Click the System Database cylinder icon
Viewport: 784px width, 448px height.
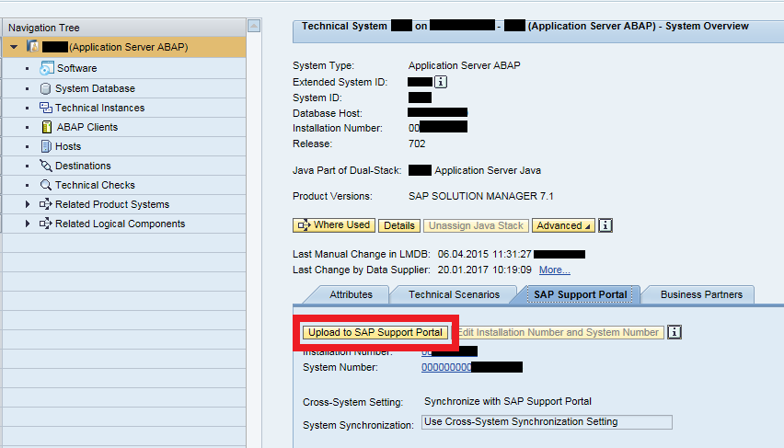click(x=45, y=88)
